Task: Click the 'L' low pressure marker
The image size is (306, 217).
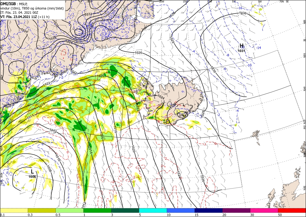Action: tap(32, 172)
